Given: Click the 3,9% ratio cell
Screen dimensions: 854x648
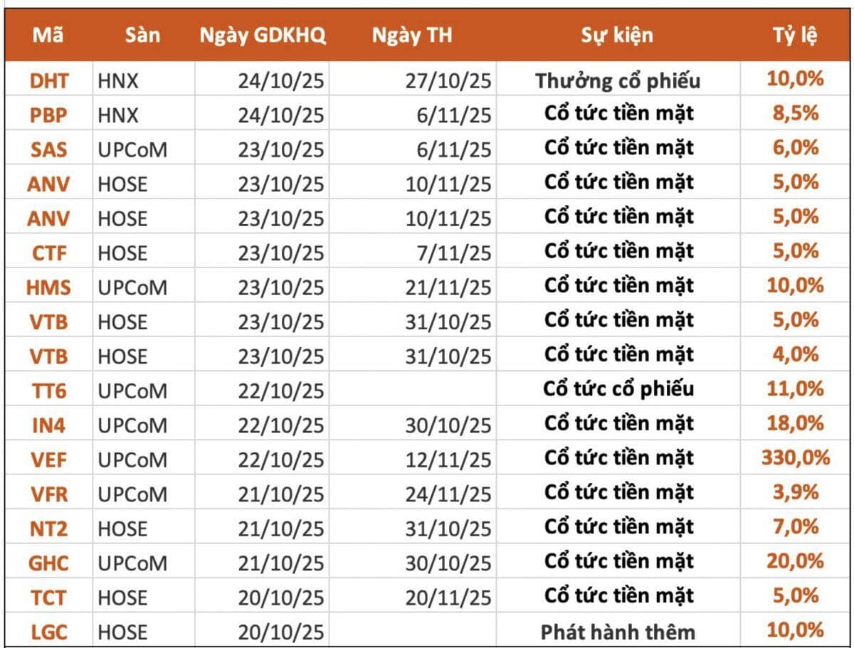Looking at the screenshot, I should coord(795,492).
